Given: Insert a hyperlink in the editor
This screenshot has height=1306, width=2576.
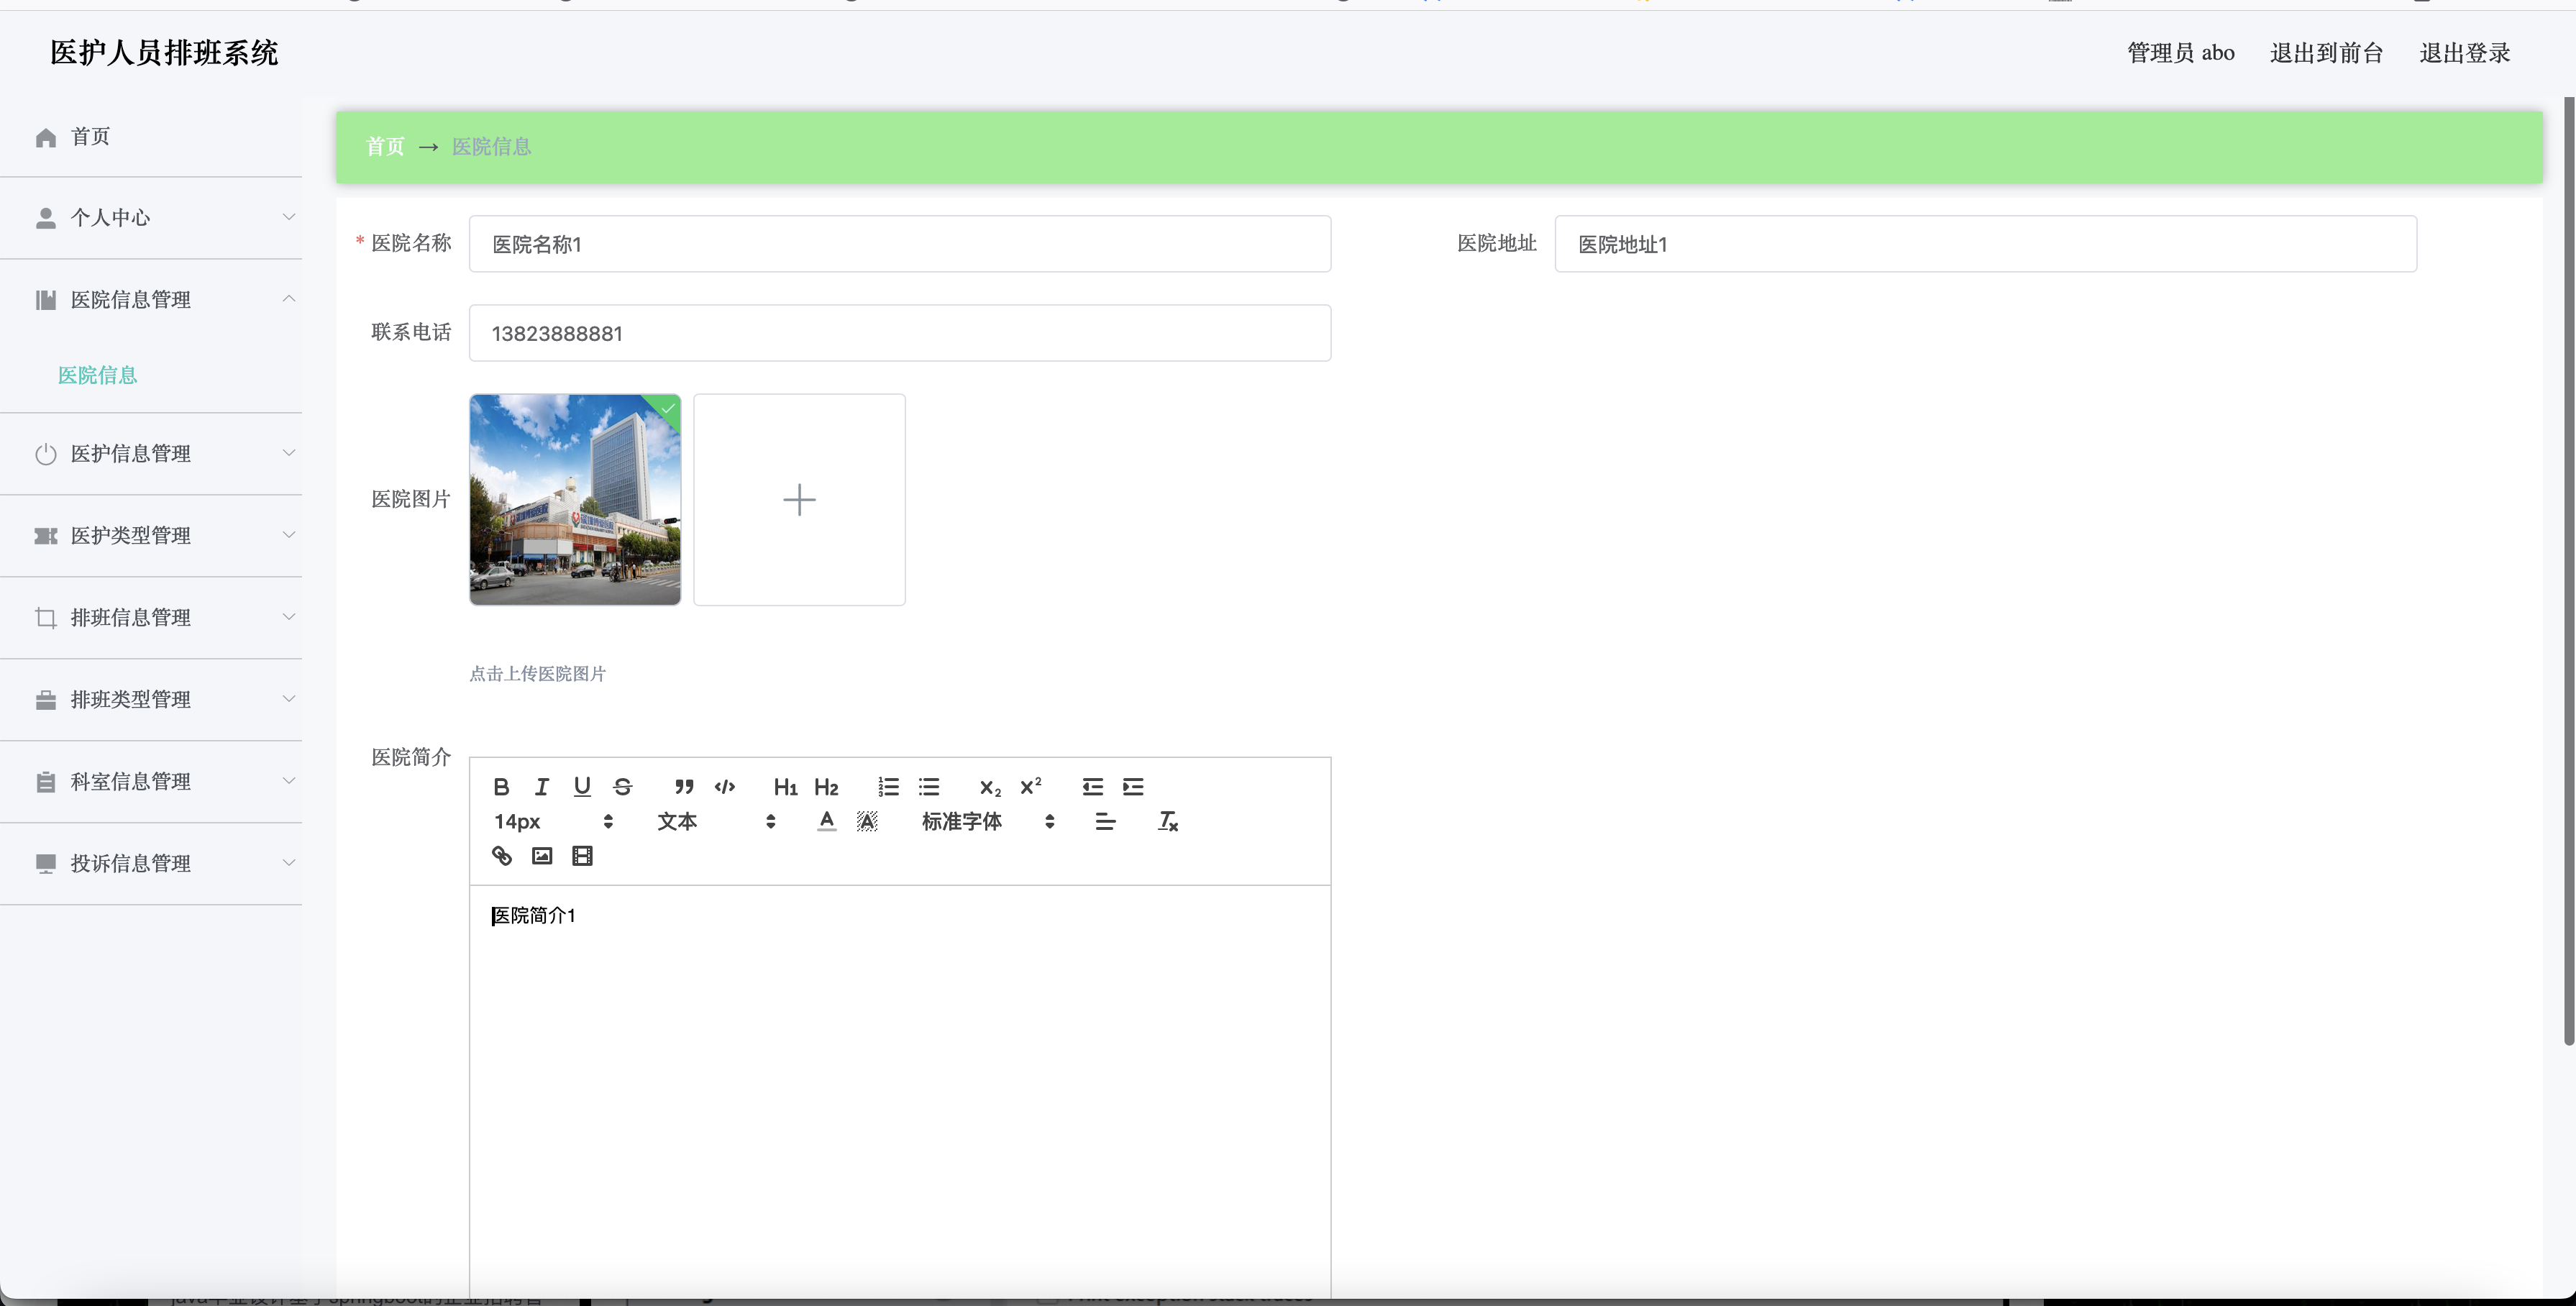Looking at the screenshot, I should click(x=501, y=856).
